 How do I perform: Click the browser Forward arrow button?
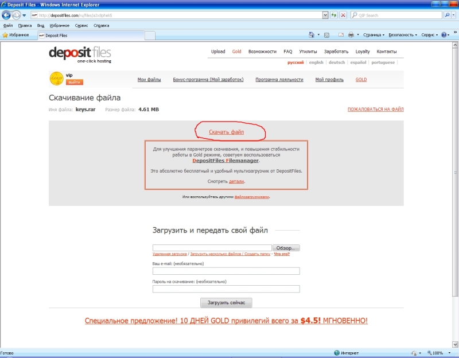17,15
